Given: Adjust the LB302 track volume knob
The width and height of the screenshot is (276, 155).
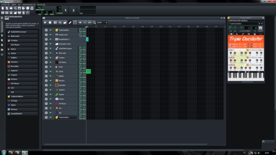Looking at the screenshot, I should click(80, 71).
